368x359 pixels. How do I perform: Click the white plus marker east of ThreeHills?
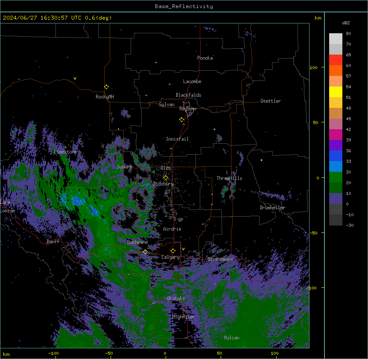coord(261,160)
